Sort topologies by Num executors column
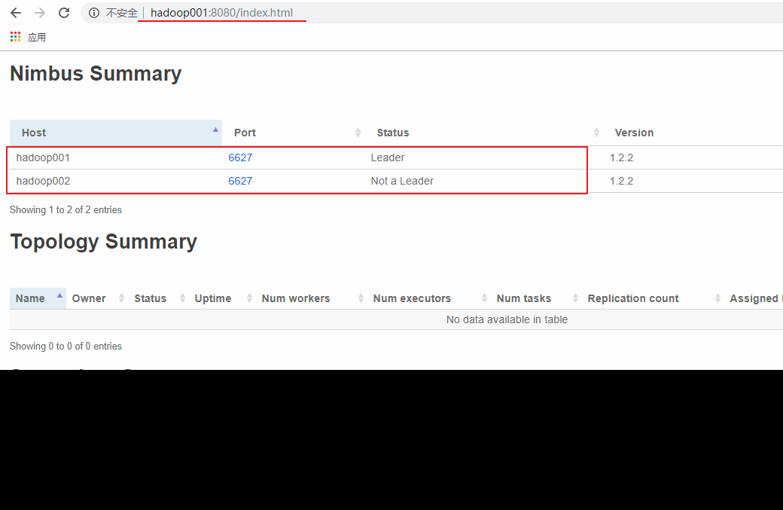 coord(412,298)
